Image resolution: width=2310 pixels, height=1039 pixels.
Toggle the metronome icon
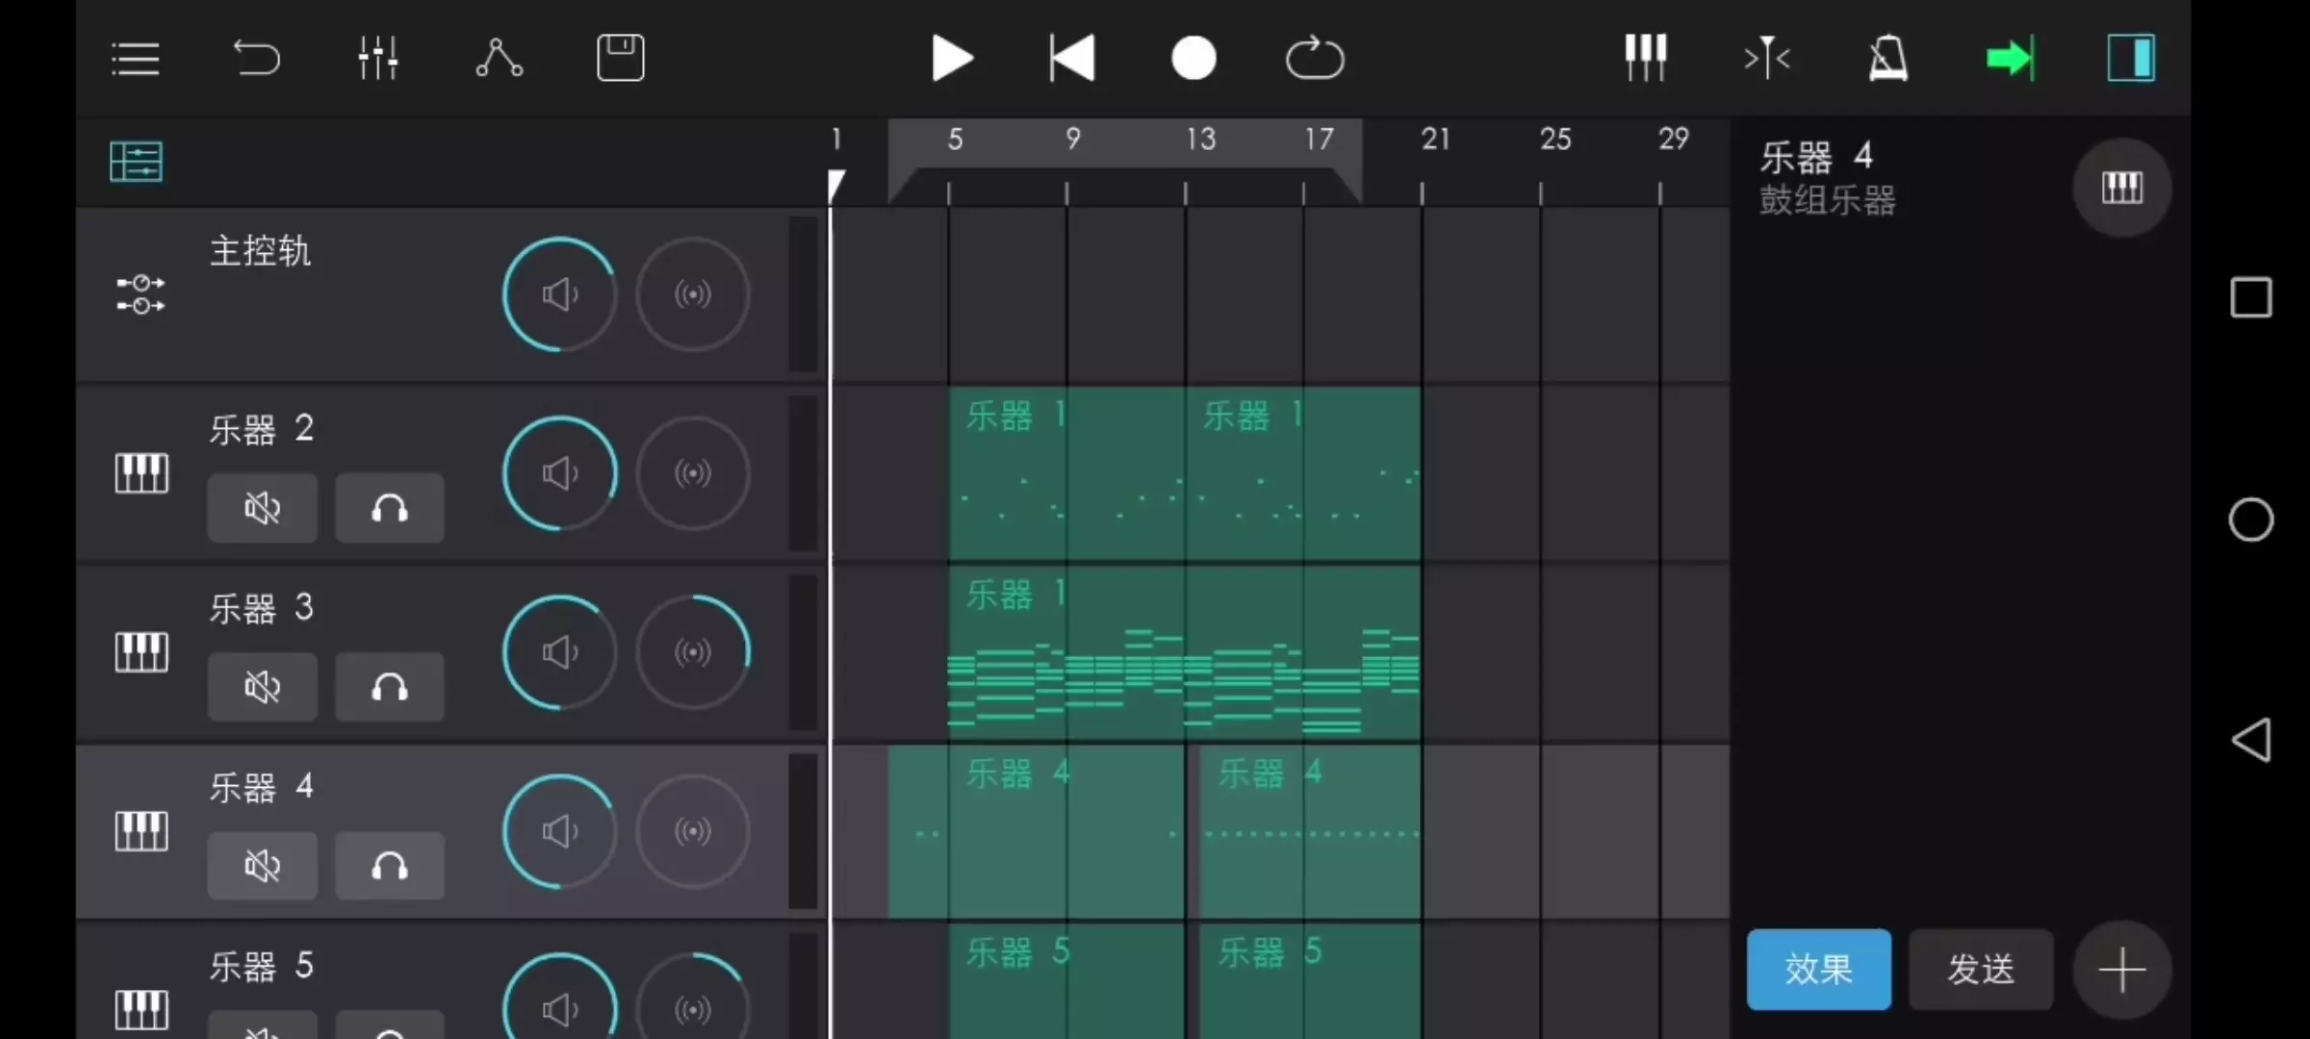1887,59
